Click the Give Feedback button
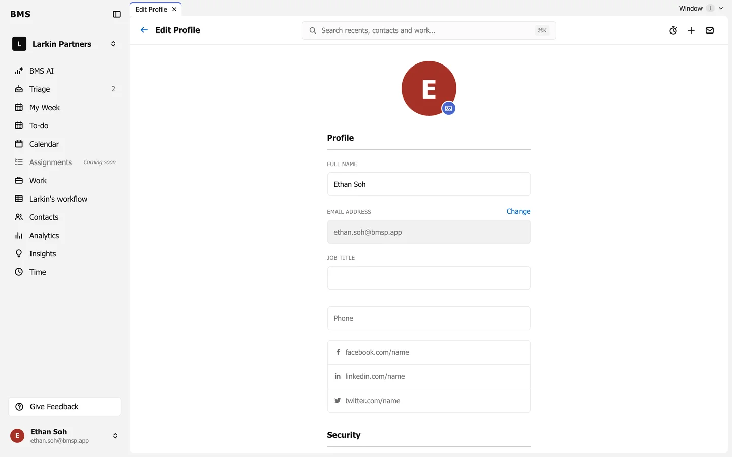 [65, 407]
